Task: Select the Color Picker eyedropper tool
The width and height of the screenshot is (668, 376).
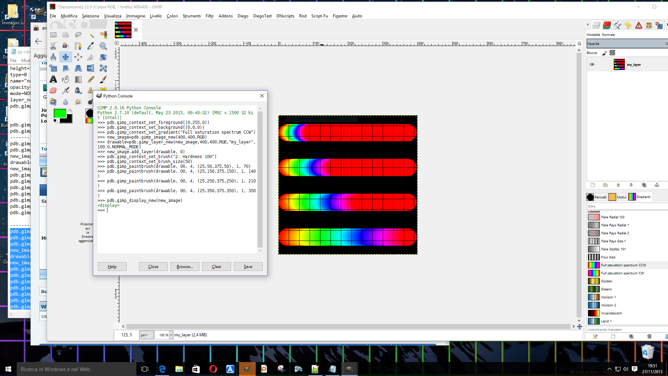Action: coord(91,46)
